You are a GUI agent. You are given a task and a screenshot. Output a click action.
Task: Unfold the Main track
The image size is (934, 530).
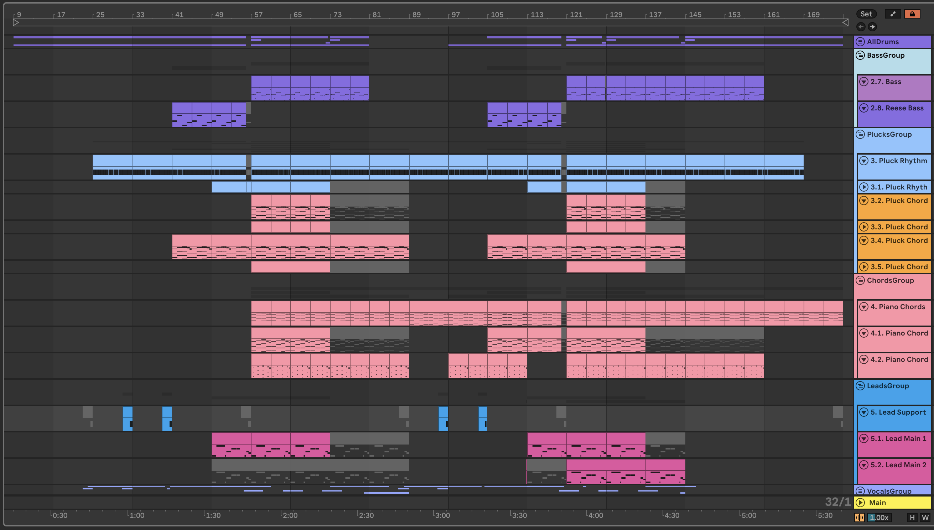(860, 503)
